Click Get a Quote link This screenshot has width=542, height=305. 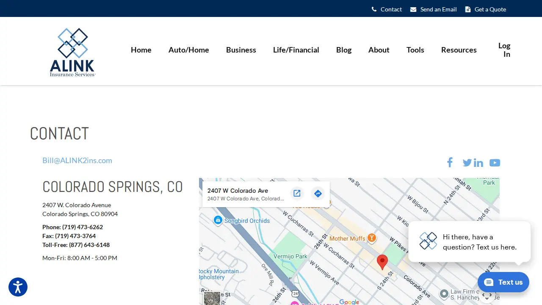pyautogui.click(x=490, y=9)
